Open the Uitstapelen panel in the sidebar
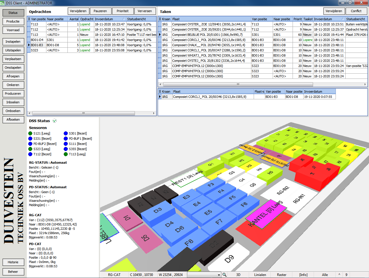 click(13, 50)
